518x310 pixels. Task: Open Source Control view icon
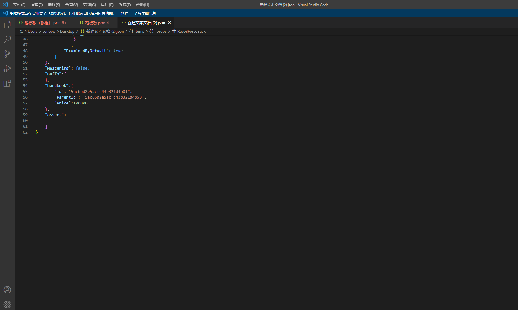click(x=7, y=54)
